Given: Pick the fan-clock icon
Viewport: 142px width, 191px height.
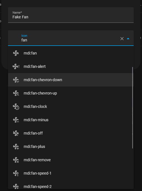Looking at the screenshot, I should 16,106.
